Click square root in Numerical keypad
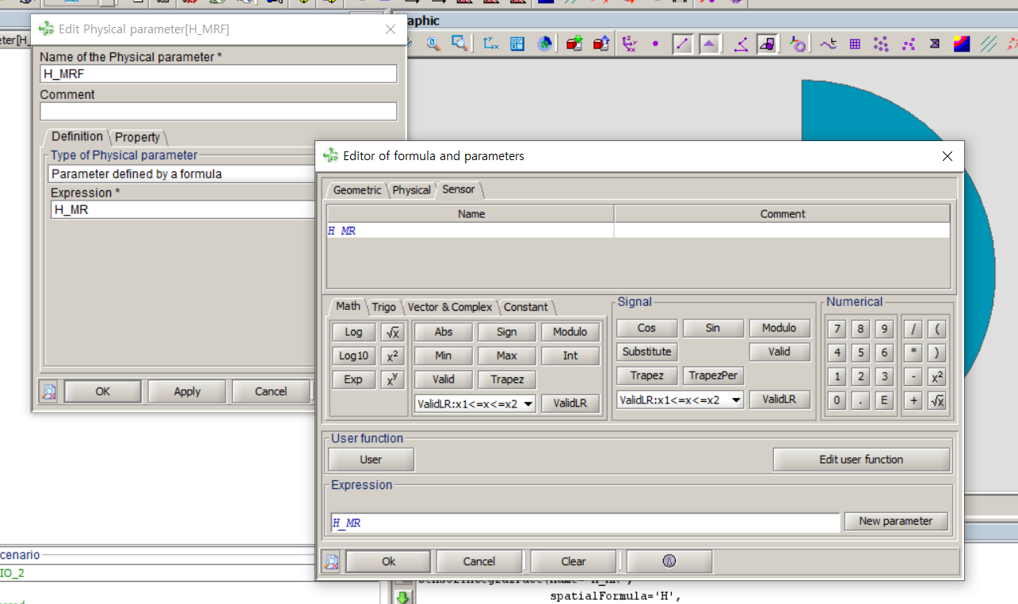Viewport: 1018px width, 604px height. pyautogui.click(x=937, y=400)
